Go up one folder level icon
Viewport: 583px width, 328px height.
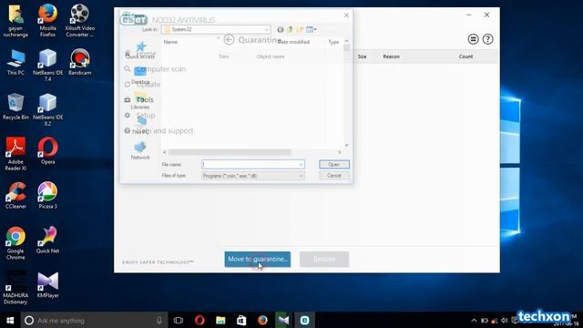(x=290, y=29)
